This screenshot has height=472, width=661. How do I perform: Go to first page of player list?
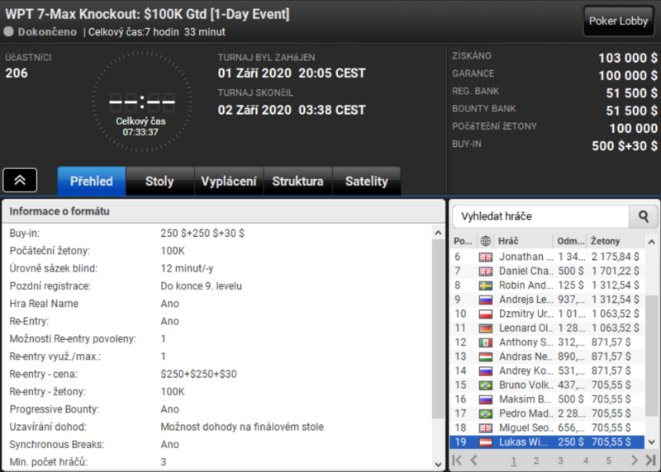click(x=457, y=460)
